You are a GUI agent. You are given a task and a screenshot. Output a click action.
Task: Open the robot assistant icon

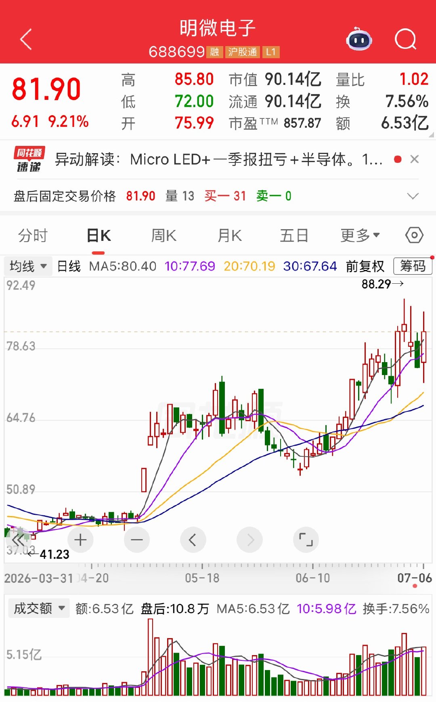359,39
